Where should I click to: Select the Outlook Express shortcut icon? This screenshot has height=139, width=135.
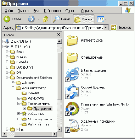[72, 92]
